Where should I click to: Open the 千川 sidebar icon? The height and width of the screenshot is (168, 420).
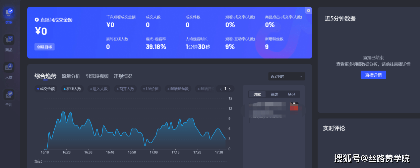click(x=9, y=95)
